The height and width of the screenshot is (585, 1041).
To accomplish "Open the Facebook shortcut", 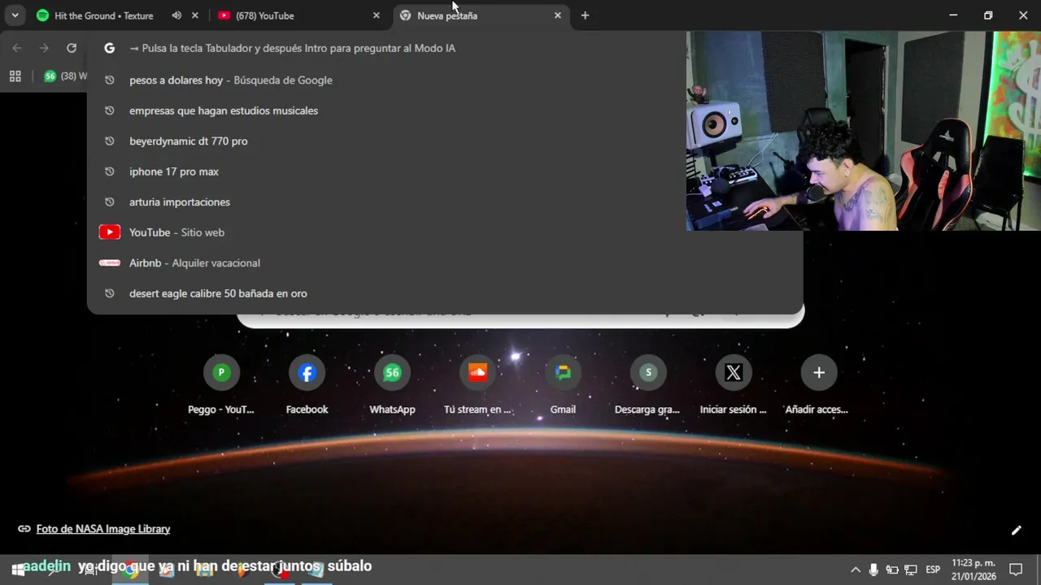I will (307, 385).
